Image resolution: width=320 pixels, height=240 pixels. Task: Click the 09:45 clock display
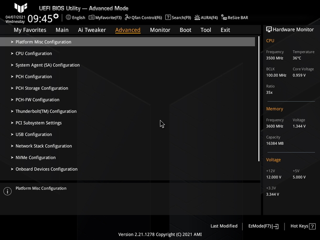click(40, 19)
